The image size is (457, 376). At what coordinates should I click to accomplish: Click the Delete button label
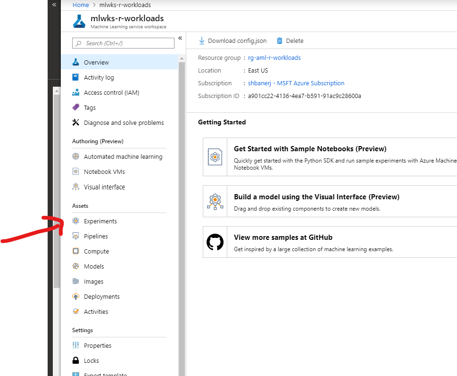pos(295,41)
